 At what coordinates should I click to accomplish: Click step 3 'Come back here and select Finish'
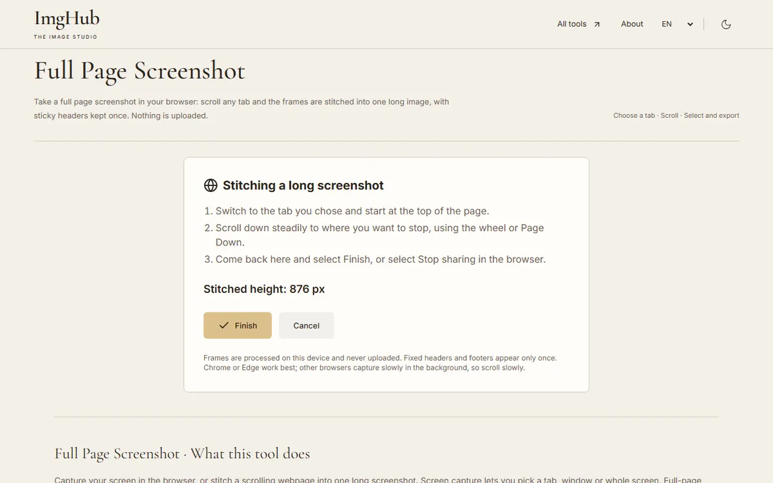point(381,259)
